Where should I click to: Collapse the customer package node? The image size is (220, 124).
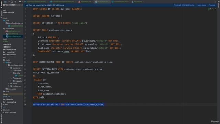[9, 68]
